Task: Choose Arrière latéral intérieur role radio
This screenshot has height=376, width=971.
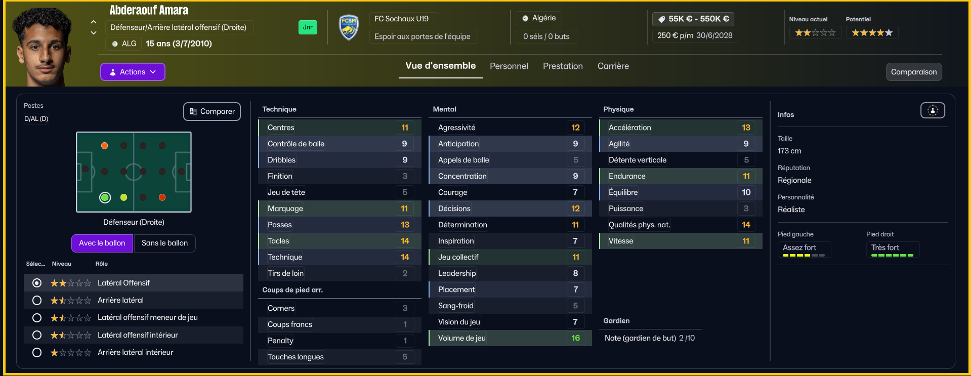Action: [37, 352]
